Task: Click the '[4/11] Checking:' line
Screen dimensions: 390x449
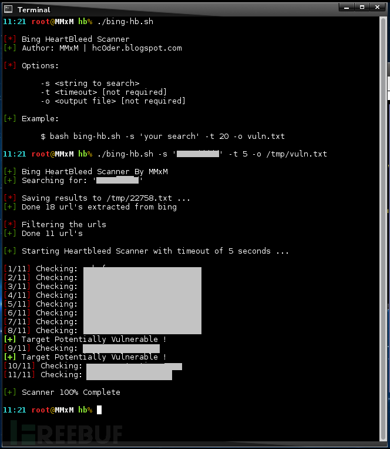Action: 41,295
